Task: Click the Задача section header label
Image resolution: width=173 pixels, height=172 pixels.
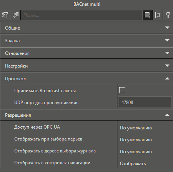Action: [12, 41]
